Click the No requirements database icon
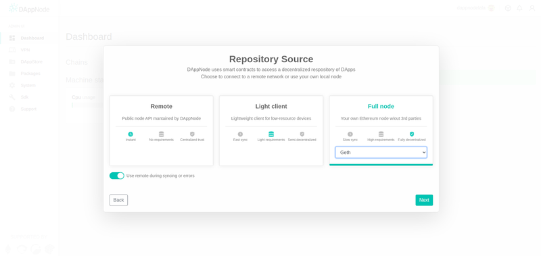This screenshot has width=541, height=256. [x=161, y=134]
